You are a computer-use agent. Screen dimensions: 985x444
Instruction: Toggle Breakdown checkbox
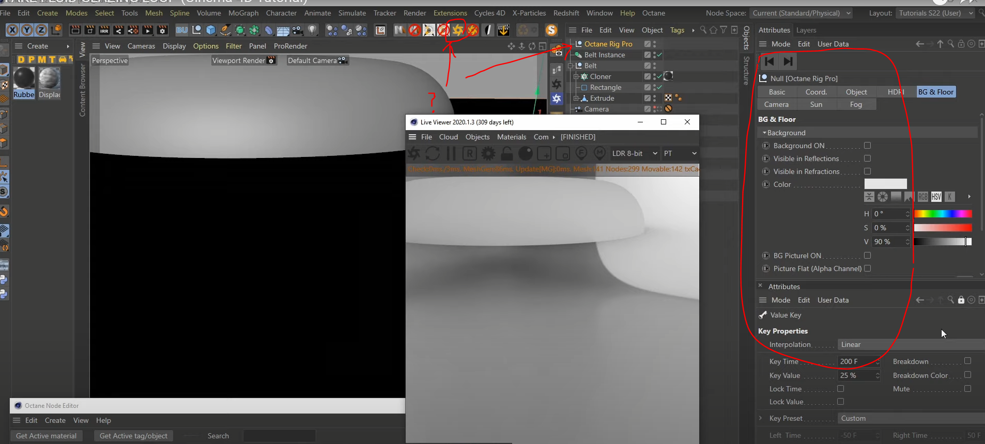[x=968, y=361]
